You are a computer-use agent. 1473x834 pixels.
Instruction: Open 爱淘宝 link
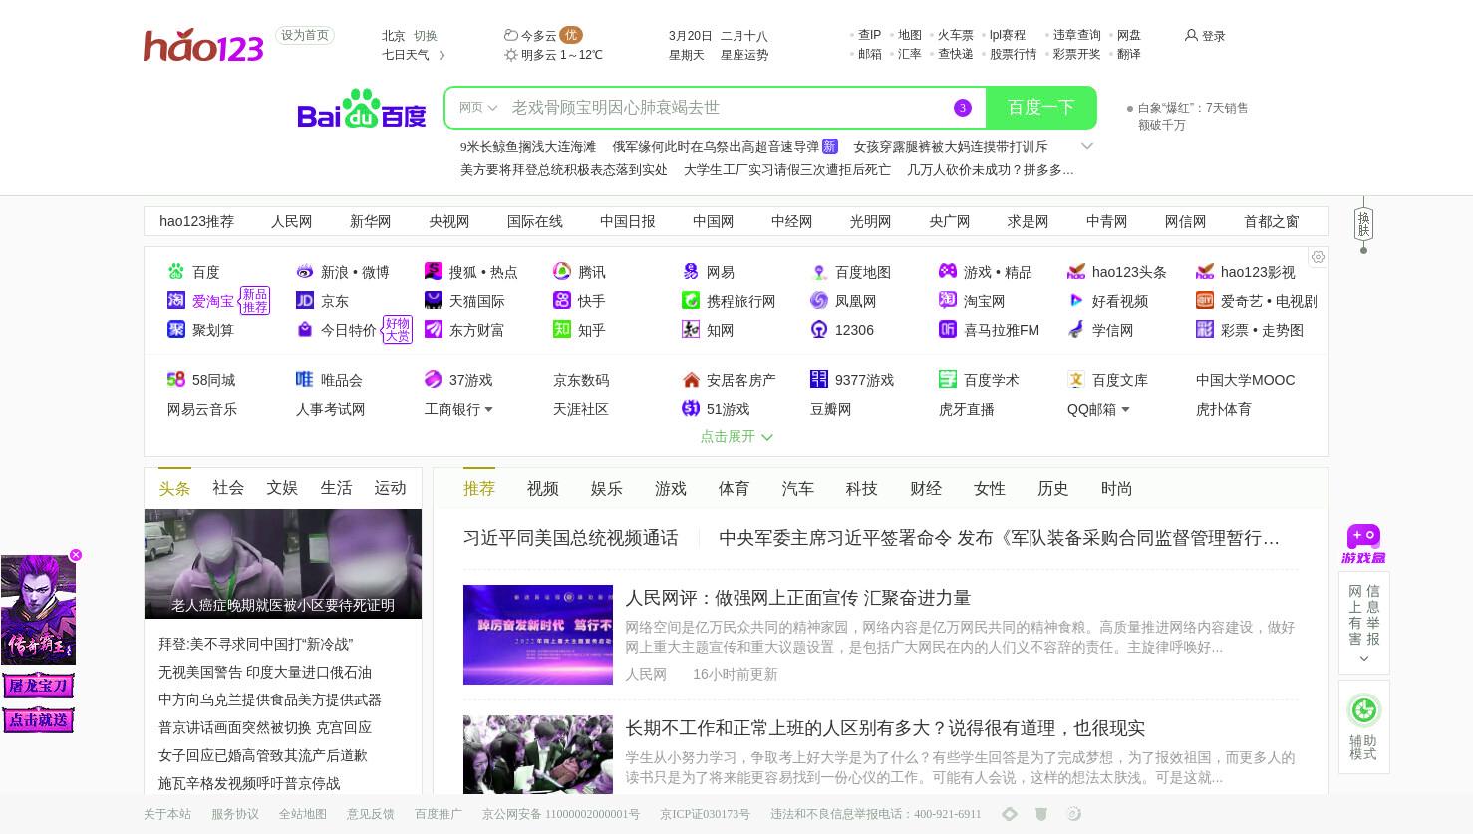213,300
